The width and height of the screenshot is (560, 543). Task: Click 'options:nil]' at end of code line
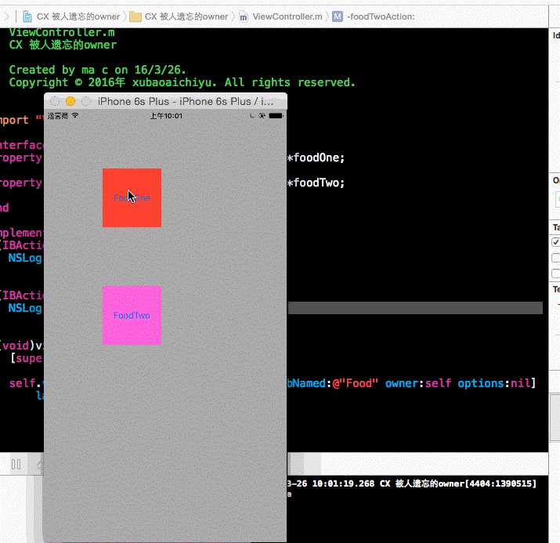(x=497, y=383)
